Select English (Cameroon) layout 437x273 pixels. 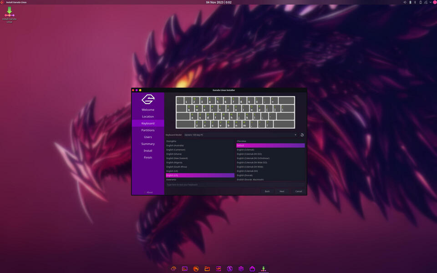click(200, 150)
